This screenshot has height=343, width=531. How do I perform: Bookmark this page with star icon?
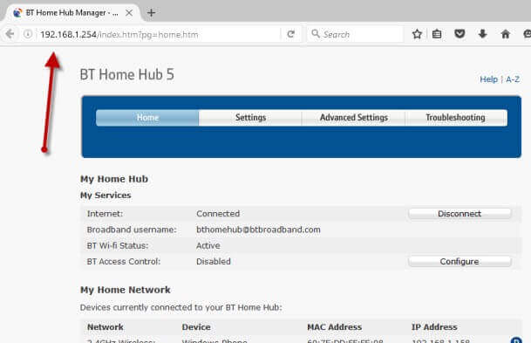point(417,34)
